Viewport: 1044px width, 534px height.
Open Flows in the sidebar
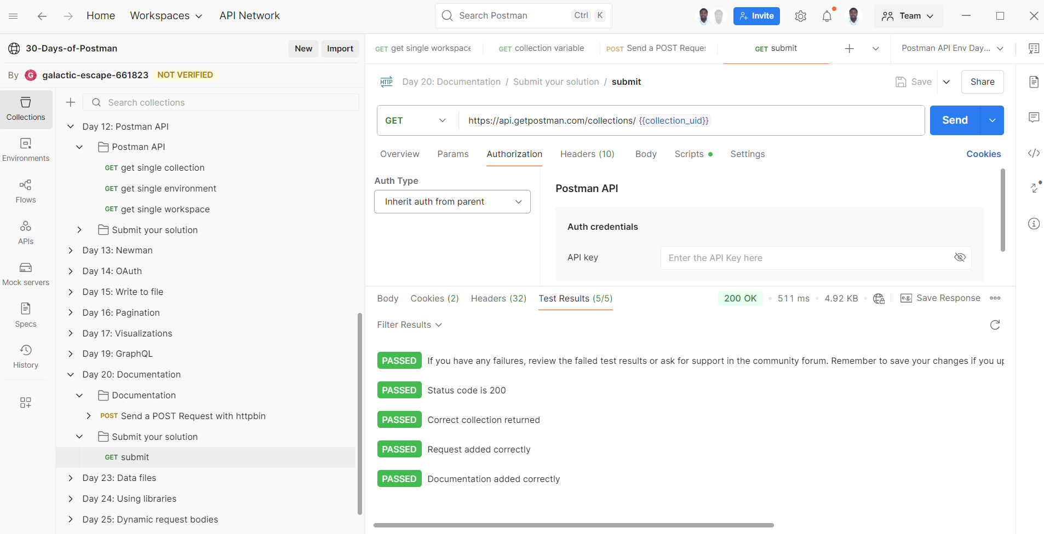click(26, 192)
